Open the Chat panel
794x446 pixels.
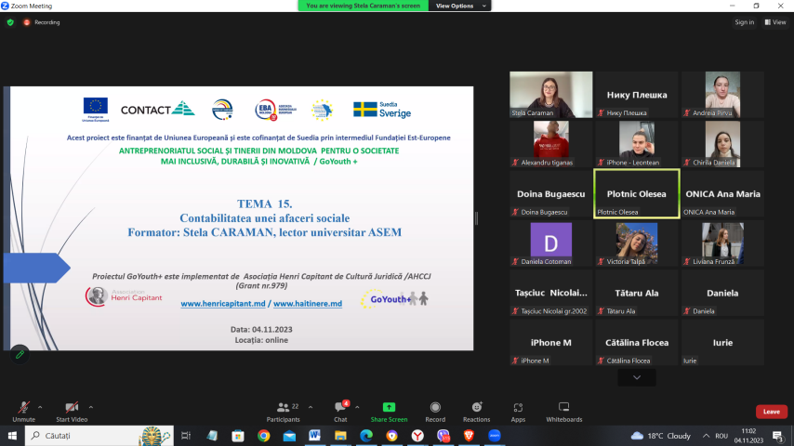[x=341, y=412]
